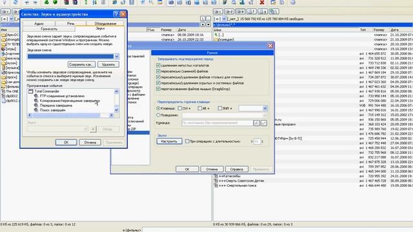
Task: Switch to the Громкость tab
Action: point(49,28)
